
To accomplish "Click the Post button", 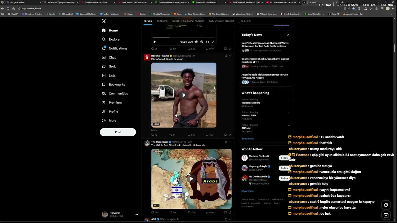I will (118, 132).
